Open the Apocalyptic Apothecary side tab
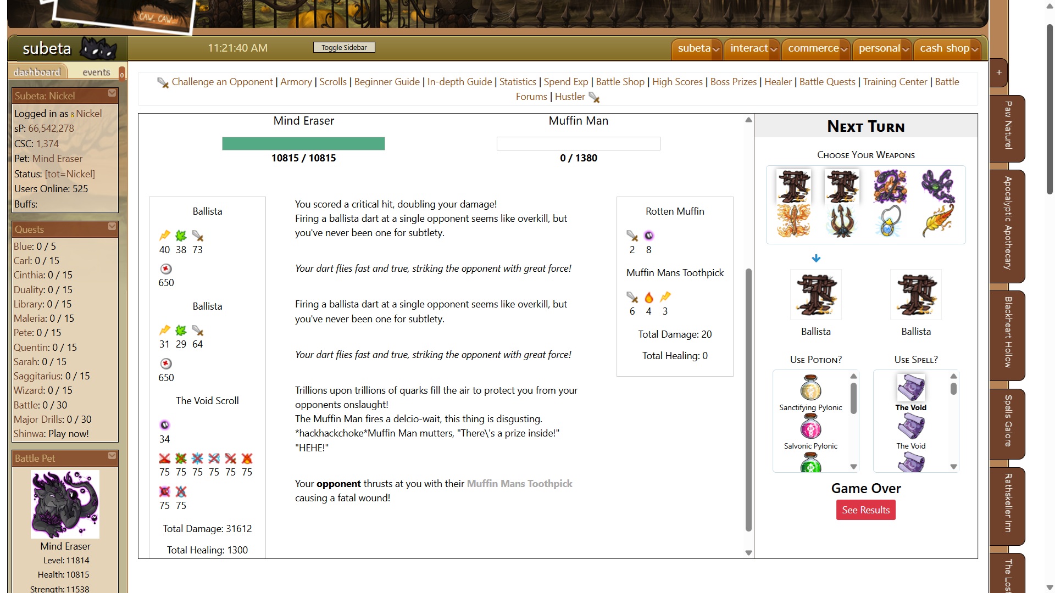The image size is (1055, 593). [1007, 223]
